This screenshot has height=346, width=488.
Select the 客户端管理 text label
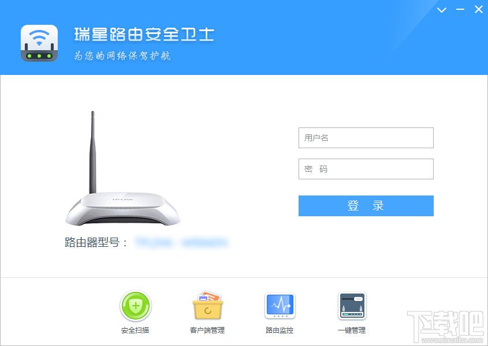pos(207,330)
